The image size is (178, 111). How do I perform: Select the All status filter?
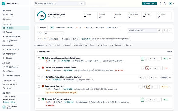coord(52,27)
